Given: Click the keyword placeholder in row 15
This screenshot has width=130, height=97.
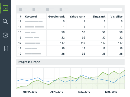Looking at the screenshot, I should click(x=30, y=32).
